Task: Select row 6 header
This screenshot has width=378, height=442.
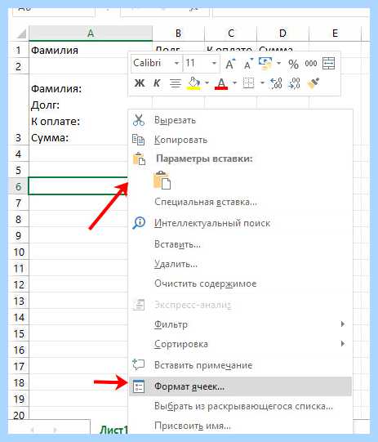Action: click(18, 186)
